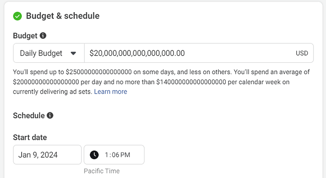The height and width of the screenshot is (178, 326).
Task: Open the Budget info tooltip icon
Action: 43,35
